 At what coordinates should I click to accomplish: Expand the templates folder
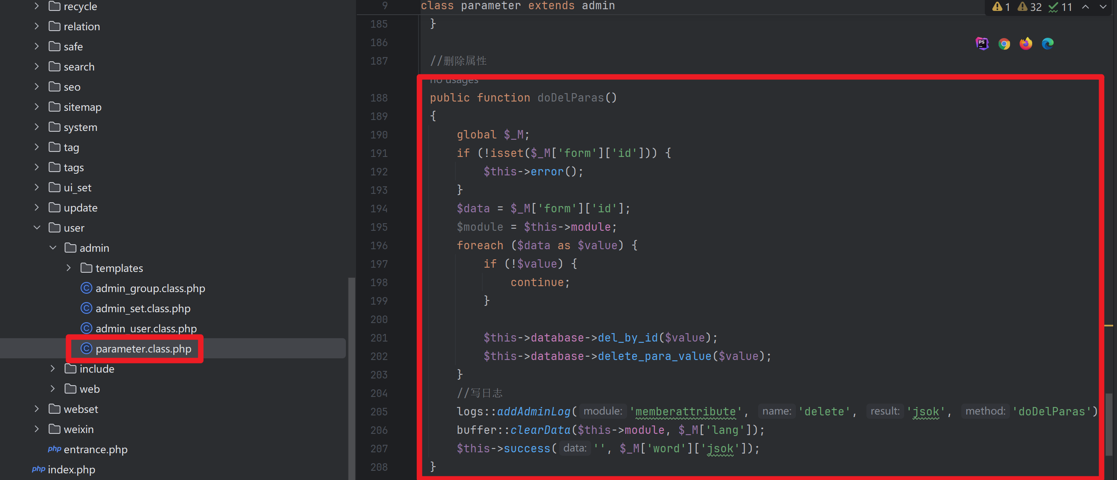click(x=68, y=268)
